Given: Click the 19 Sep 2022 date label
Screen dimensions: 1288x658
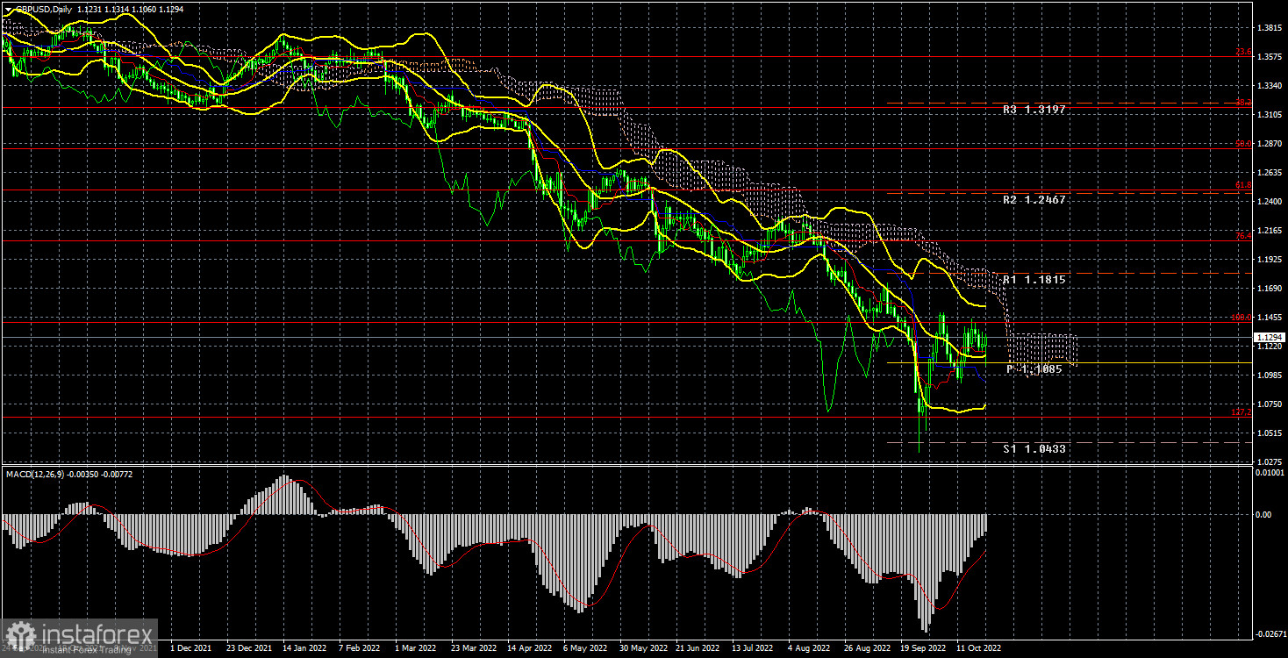Looking at the screenshot, I should tap(921, 648).
